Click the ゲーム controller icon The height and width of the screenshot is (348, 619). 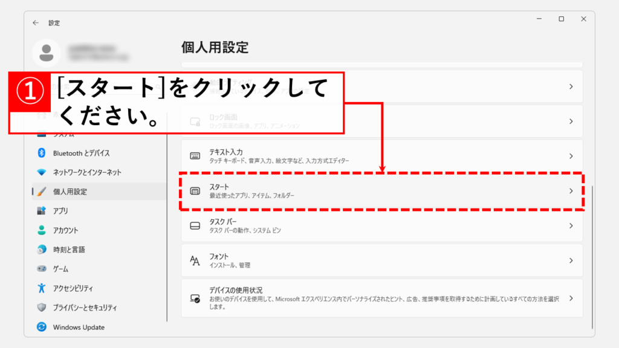click(42, 269)
